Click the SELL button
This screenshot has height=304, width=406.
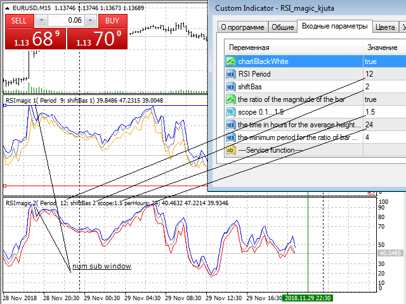tap(18, 21)
